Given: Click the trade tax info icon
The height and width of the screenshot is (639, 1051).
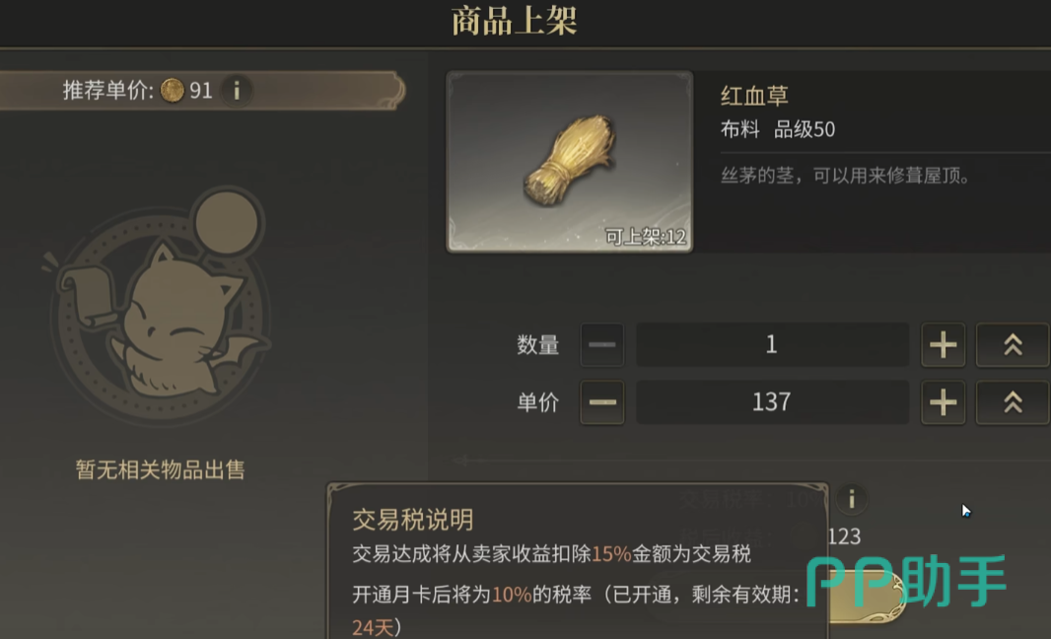Looking at the screenshot, I should point(851,499).
